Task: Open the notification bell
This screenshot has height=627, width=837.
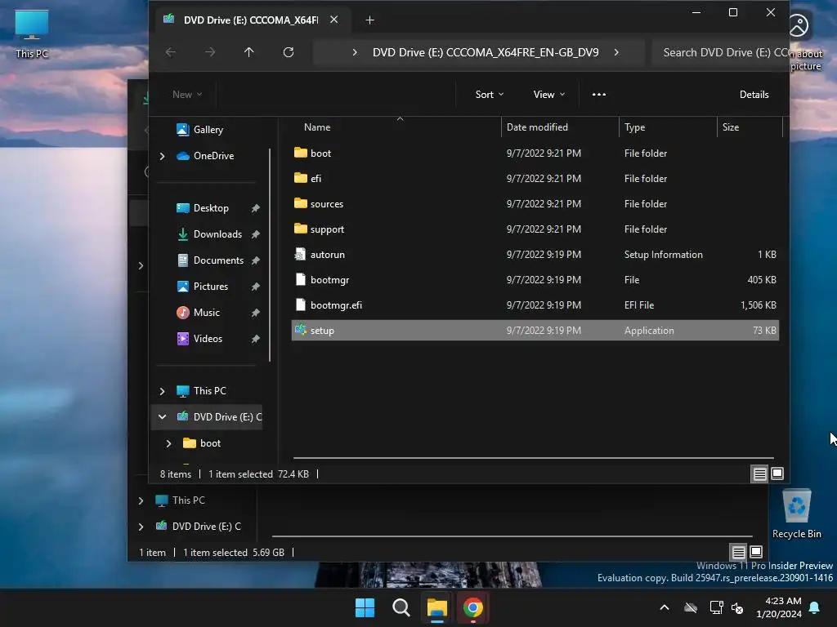Action: [x=815, y=607]
